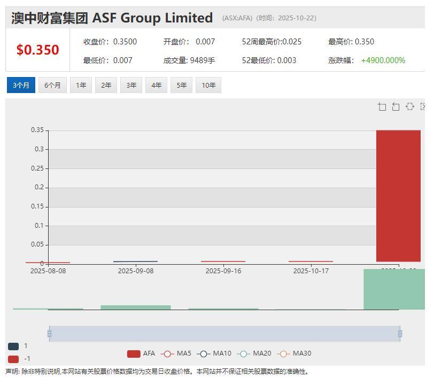Click the 3个月 active period button
The width and height of the screenshot is (434, 385).
[x=21, y=85]
